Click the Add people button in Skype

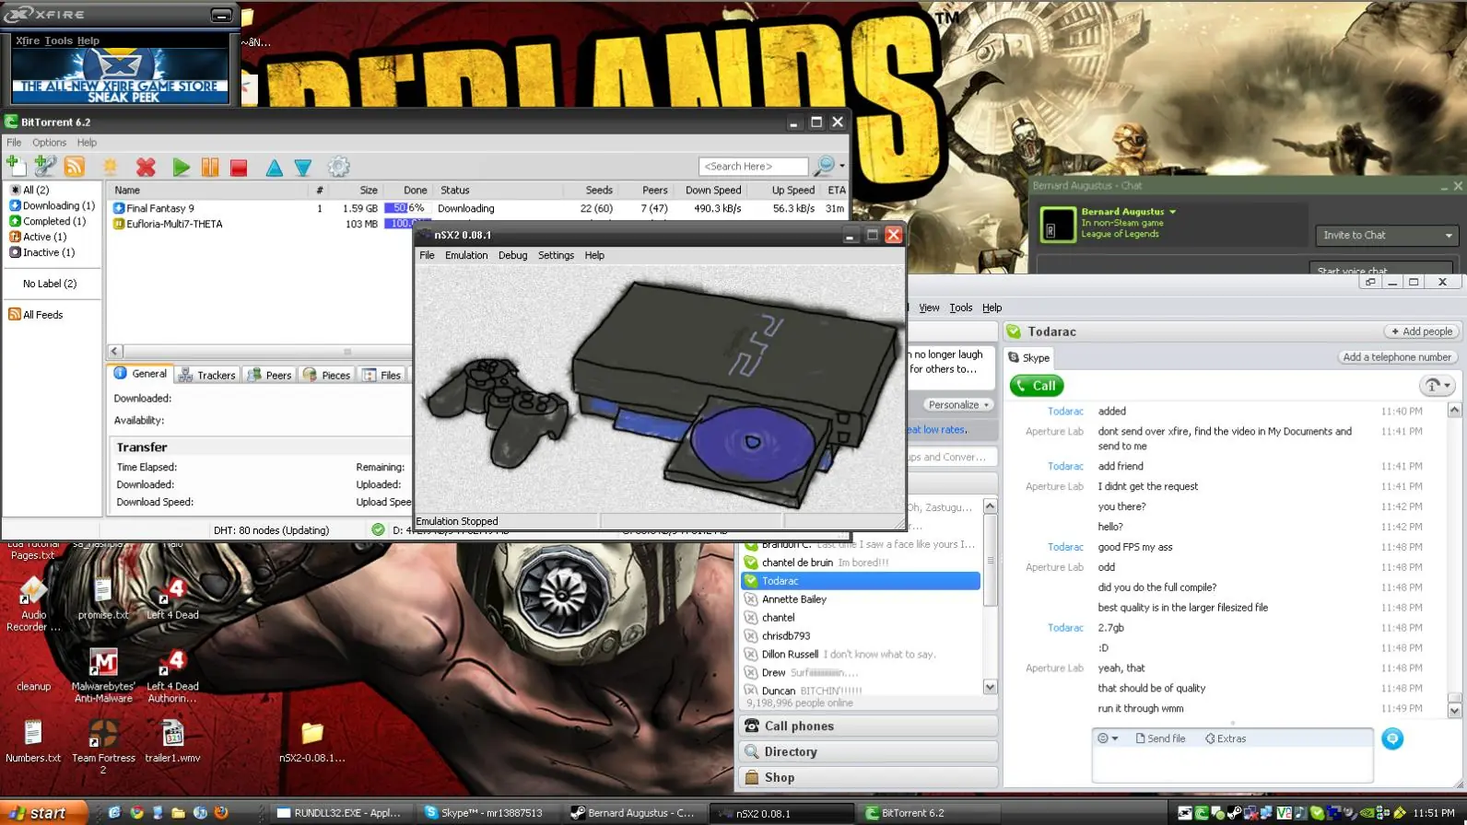pyautogui.click(x=1420, y=331)
